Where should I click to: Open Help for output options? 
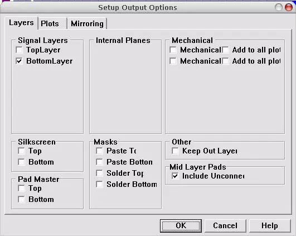(x=270, y=226)
